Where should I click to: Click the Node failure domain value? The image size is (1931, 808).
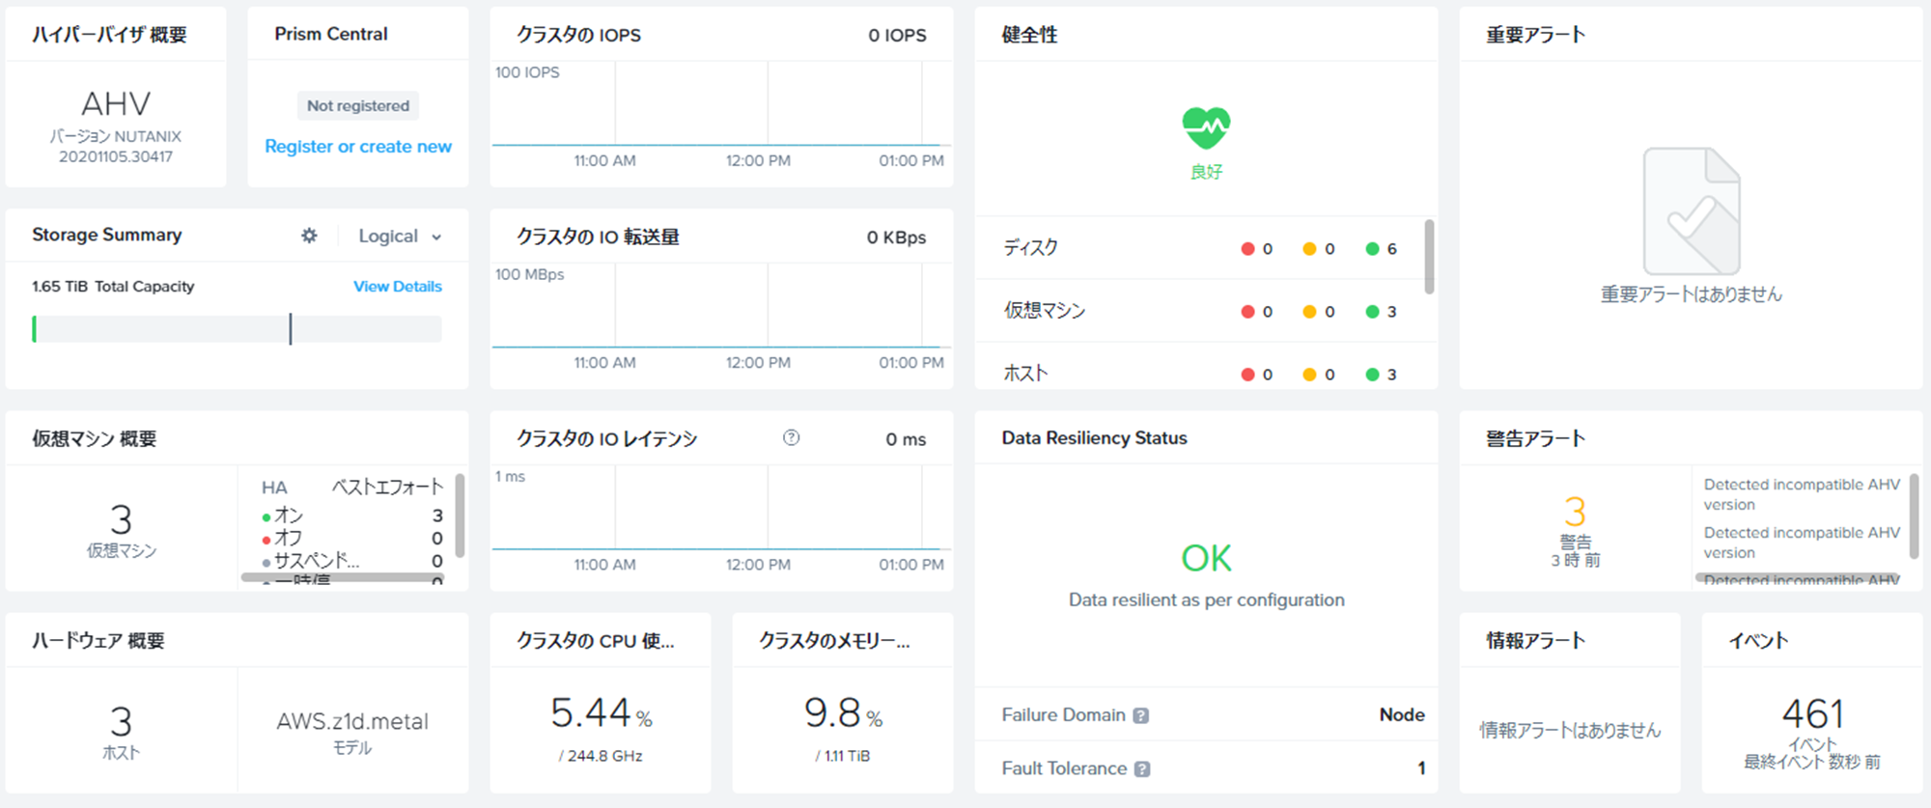point(1402,715)
